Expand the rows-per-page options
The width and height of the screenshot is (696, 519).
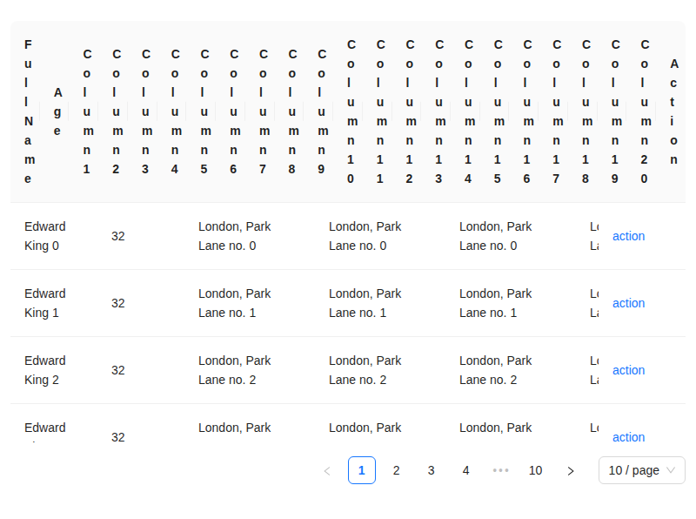[641, 470]
